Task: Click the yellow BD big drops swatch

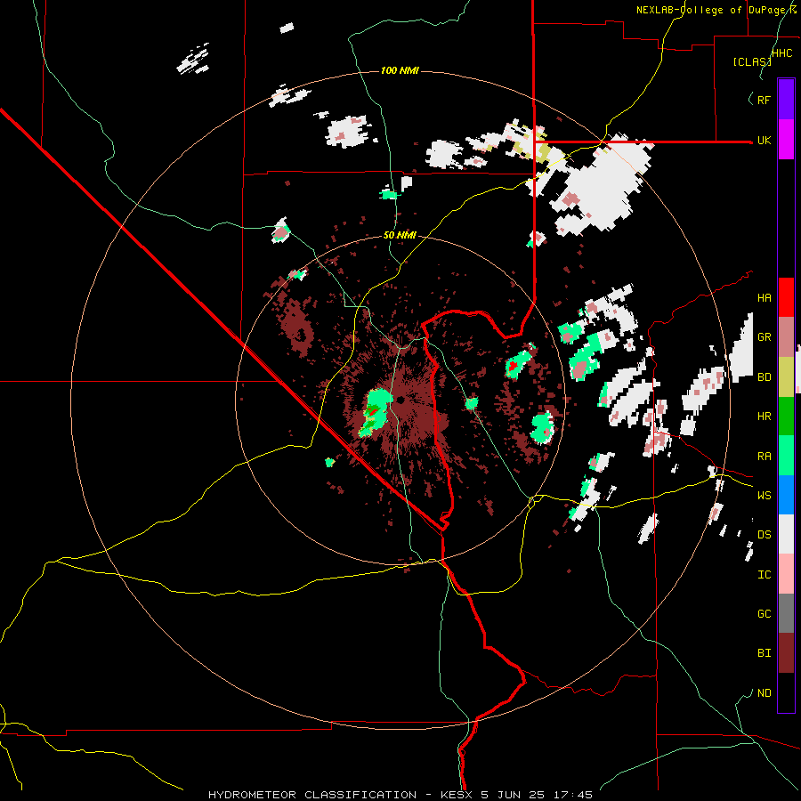Action: click(786, 377)
